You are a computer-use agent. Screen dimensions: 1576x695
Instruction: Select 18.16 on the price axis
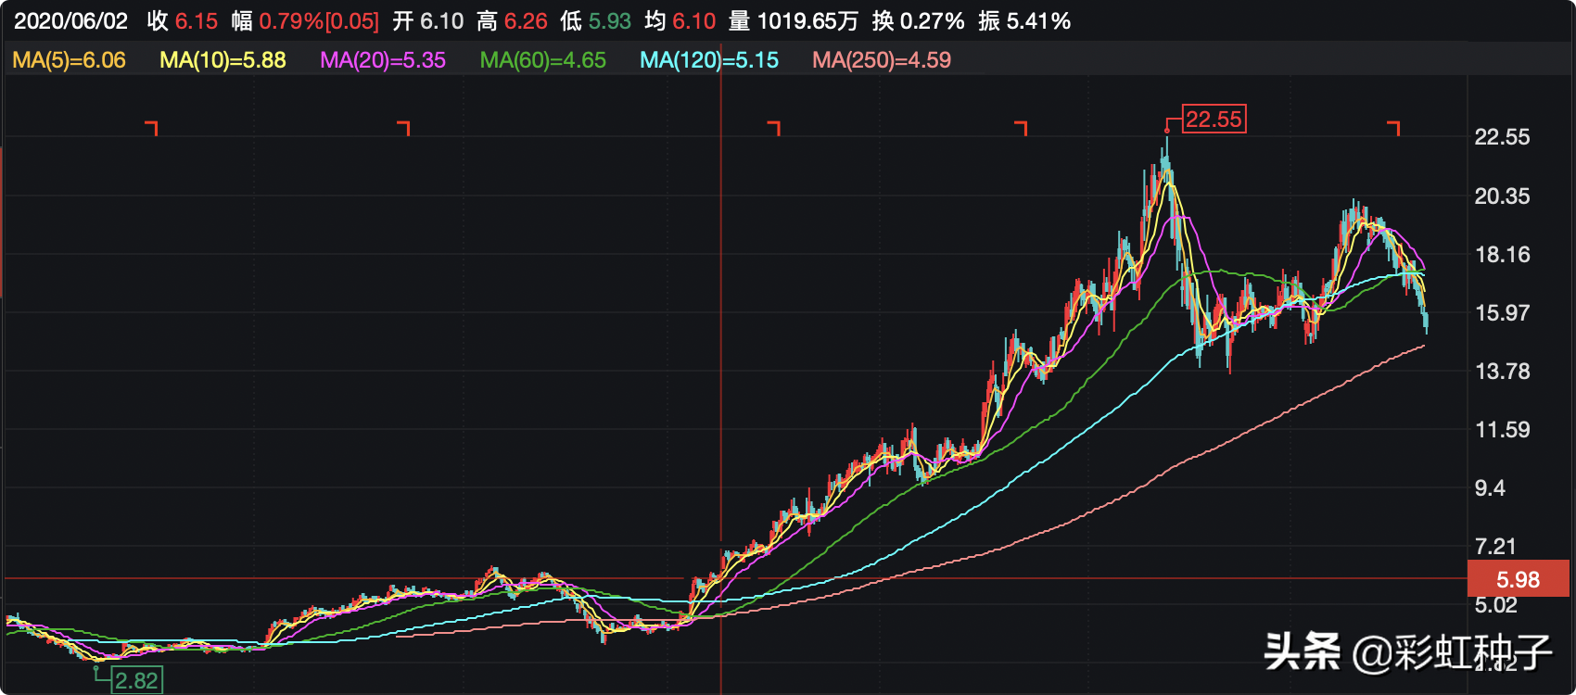(1502, 255)
